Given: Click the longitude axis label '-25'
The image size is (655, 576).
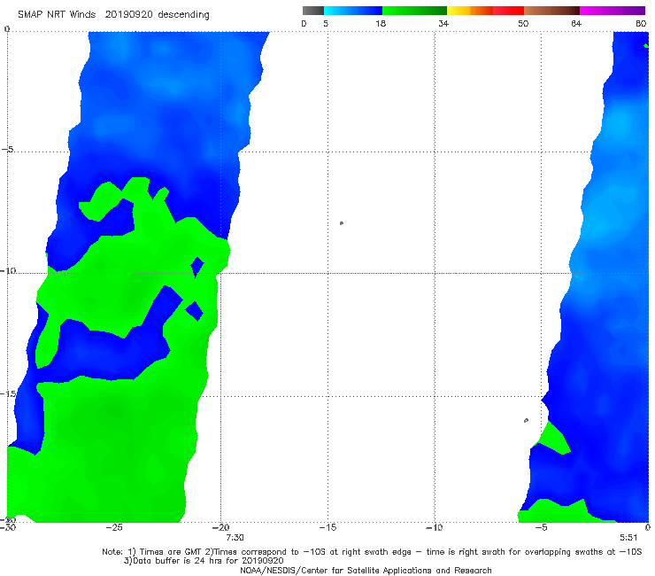Looking at the screenshot, I should (114, 527).
